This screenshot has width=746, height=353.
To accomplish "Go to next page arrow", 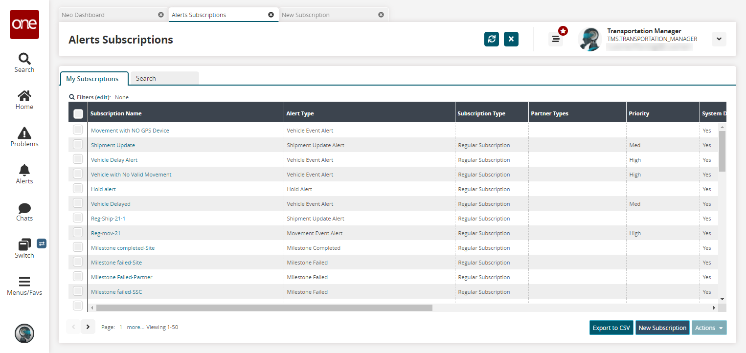I will (x=88, y=327).
